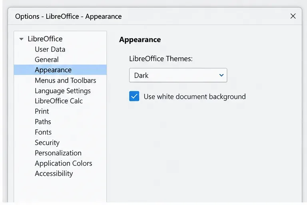307x205 pixels.
Task: Select User Data in options tree
Action: (50, 49)
